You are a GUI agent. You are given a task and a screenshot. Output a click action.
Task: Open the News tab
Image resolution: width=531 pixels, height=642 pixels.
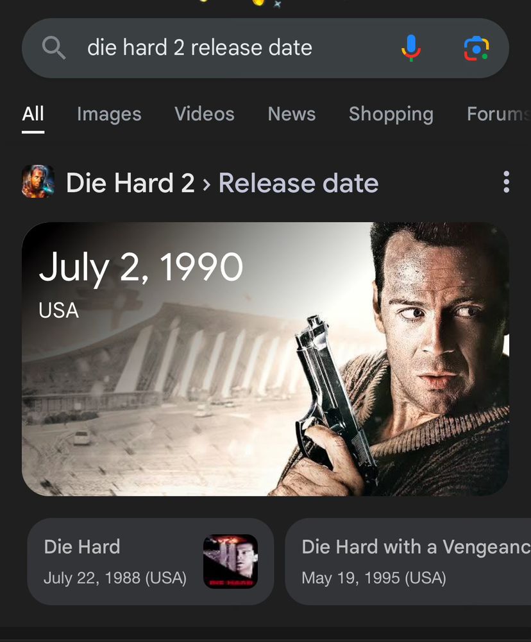click(292, 114)
